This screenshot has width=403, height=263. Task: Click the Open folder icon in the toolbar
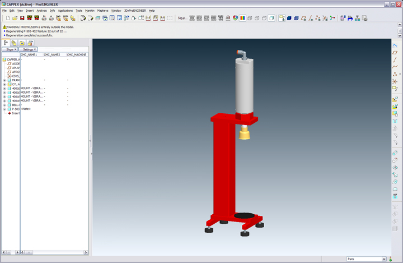(x=15, y=18)
